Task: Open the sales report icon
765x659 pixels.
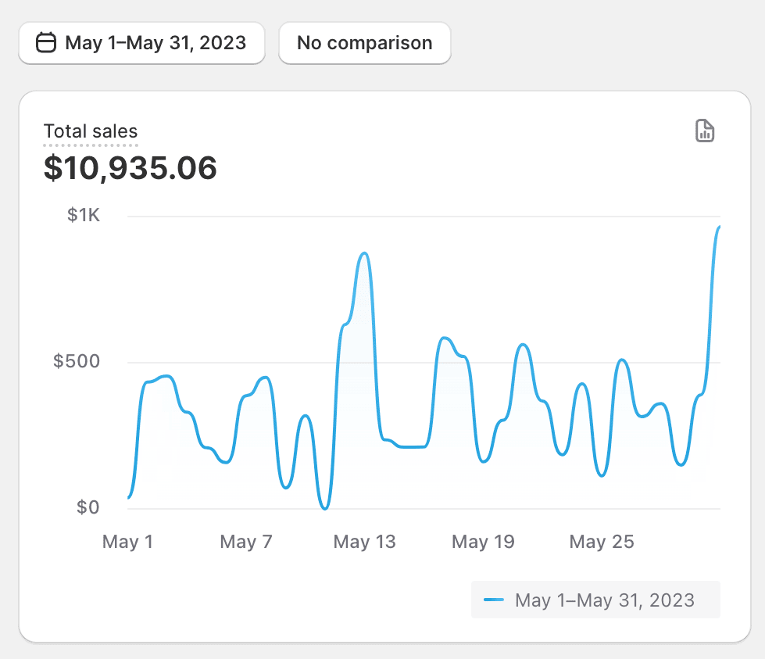Action: [705, 131]
